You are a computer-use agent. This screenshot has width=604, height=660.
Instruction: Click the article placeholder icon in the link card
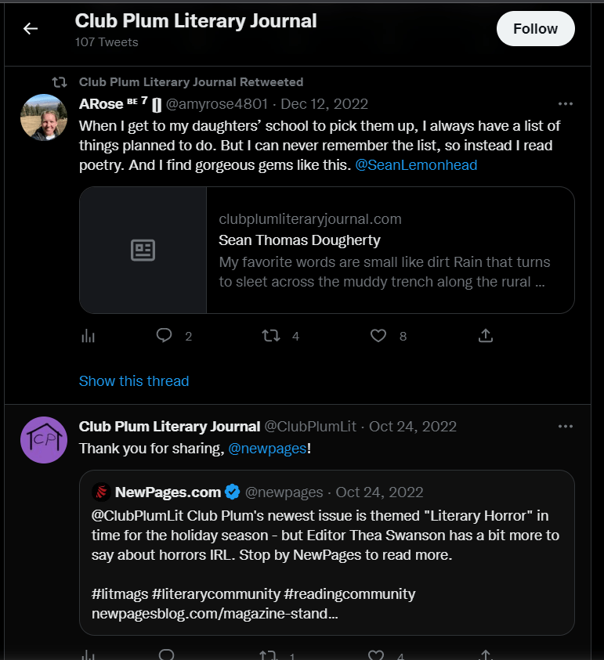tap(143, 249)
